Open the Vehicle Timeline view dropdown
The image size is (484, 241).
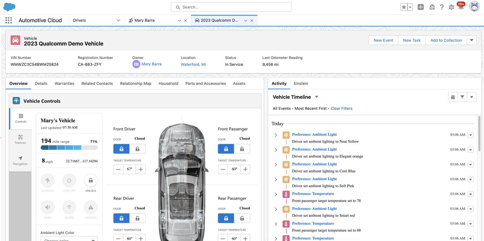(x=317, y=97)
